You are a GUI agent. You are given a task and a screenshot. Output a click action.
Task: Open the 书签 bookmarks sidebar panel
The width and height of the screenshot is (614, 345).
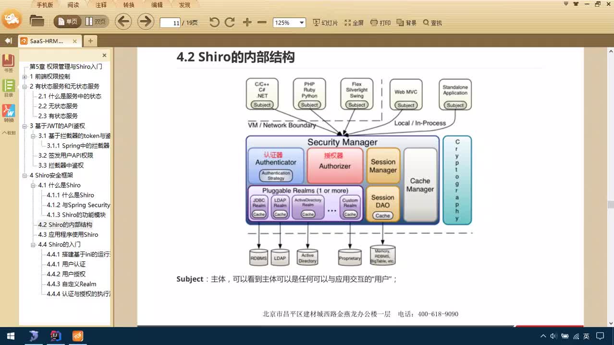(9, 63)
